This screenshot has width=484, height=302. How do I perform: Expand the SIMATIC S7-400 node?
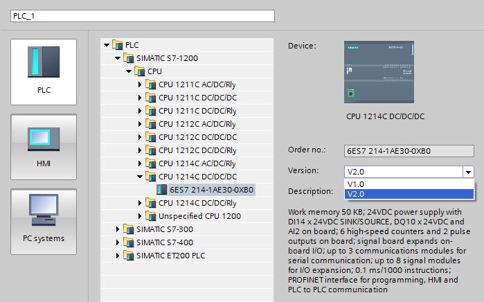click(118, 242)
